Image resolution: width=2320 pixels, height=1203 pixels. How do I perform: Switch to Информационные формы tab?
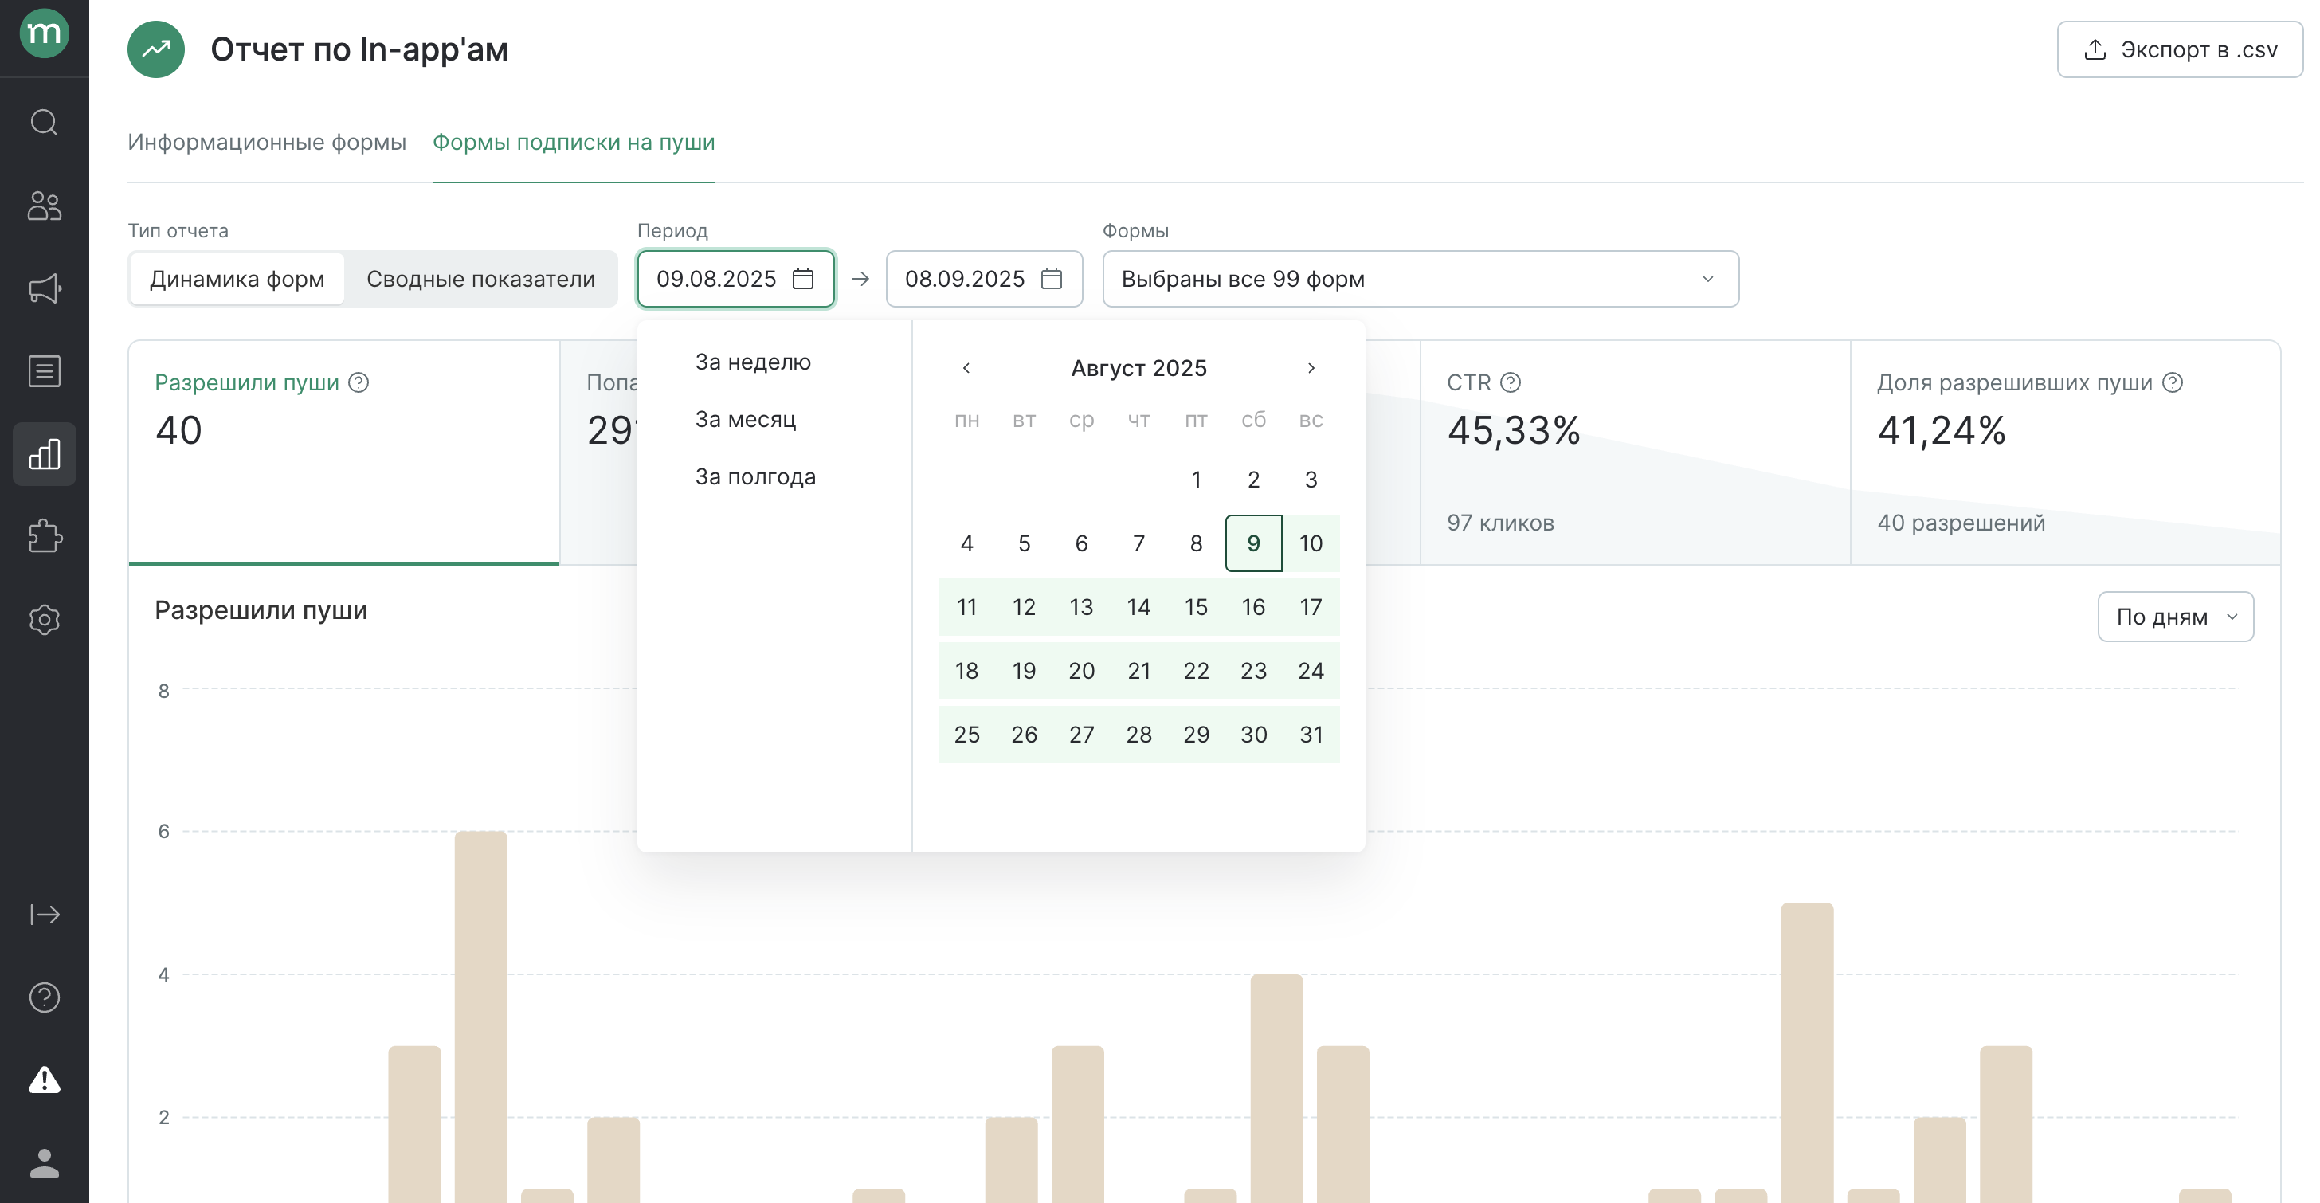(x=267, y=143)
